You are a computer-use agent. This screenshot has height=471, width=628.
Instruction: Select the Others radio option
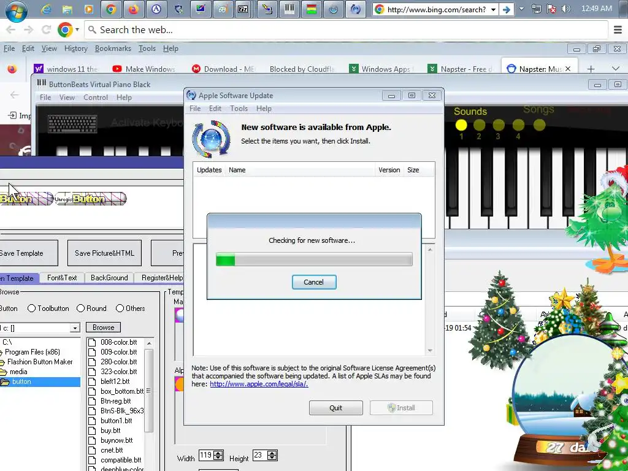120,308
